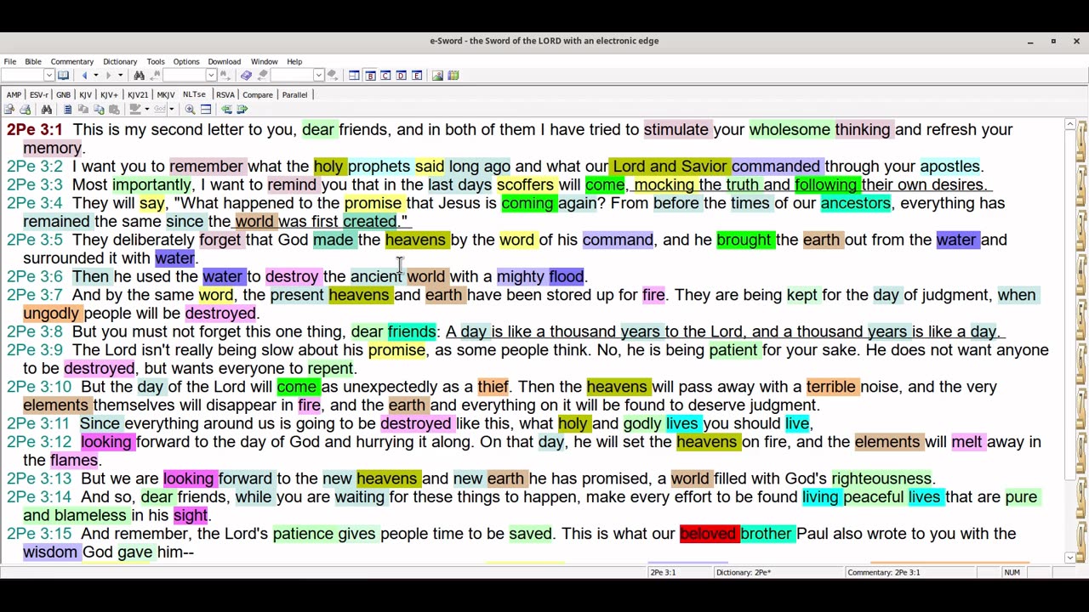Open the Dictionary menu
The width and height of the screenshot is (1089, 612).
coord(120,61)
